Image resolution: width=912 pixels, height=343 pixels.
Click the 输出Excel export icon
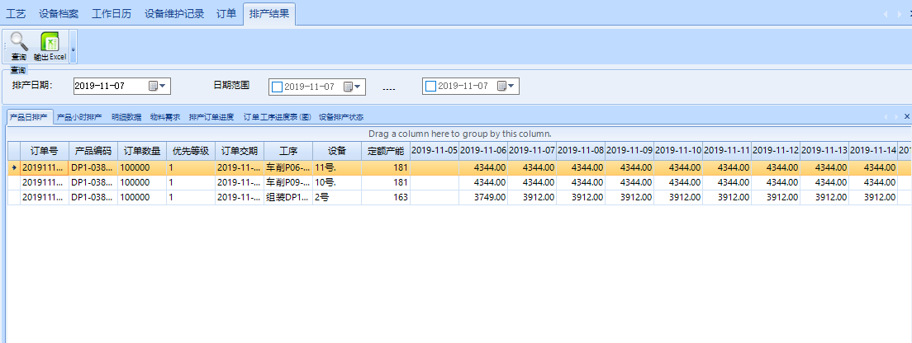pyautogui.click(x=50, y=43)
